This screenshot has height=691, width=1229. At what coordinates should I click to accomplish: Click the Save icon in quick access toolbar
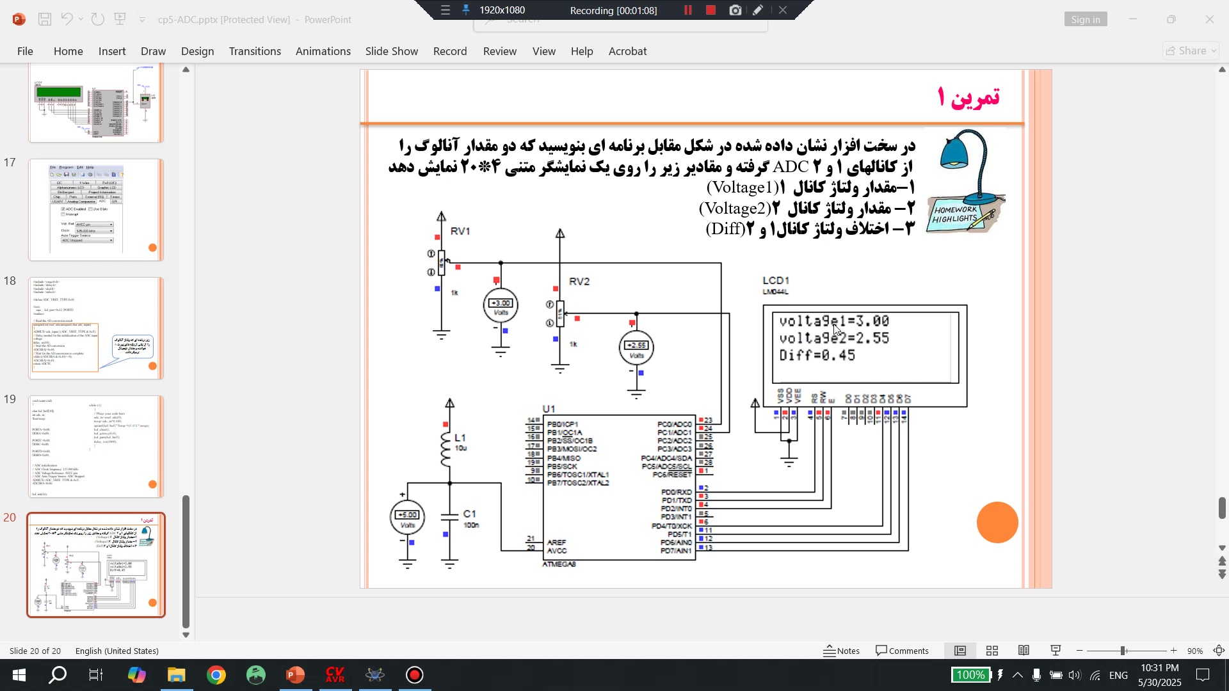point(45,19)
